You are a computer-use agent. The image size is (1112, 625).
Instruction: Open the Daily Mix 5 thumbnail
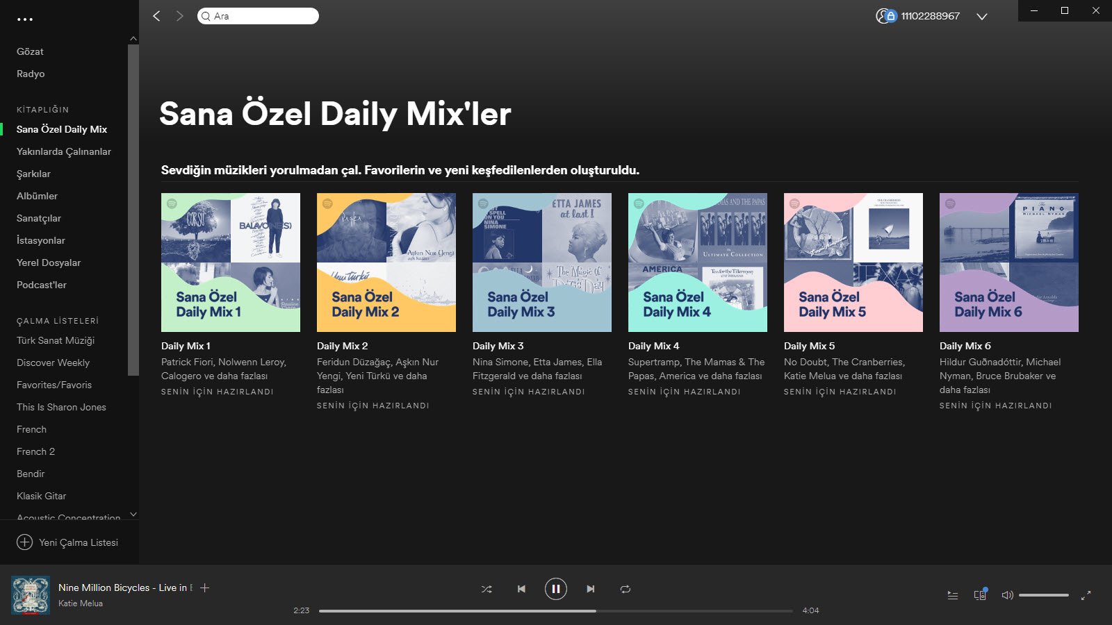tap(853, 262)
